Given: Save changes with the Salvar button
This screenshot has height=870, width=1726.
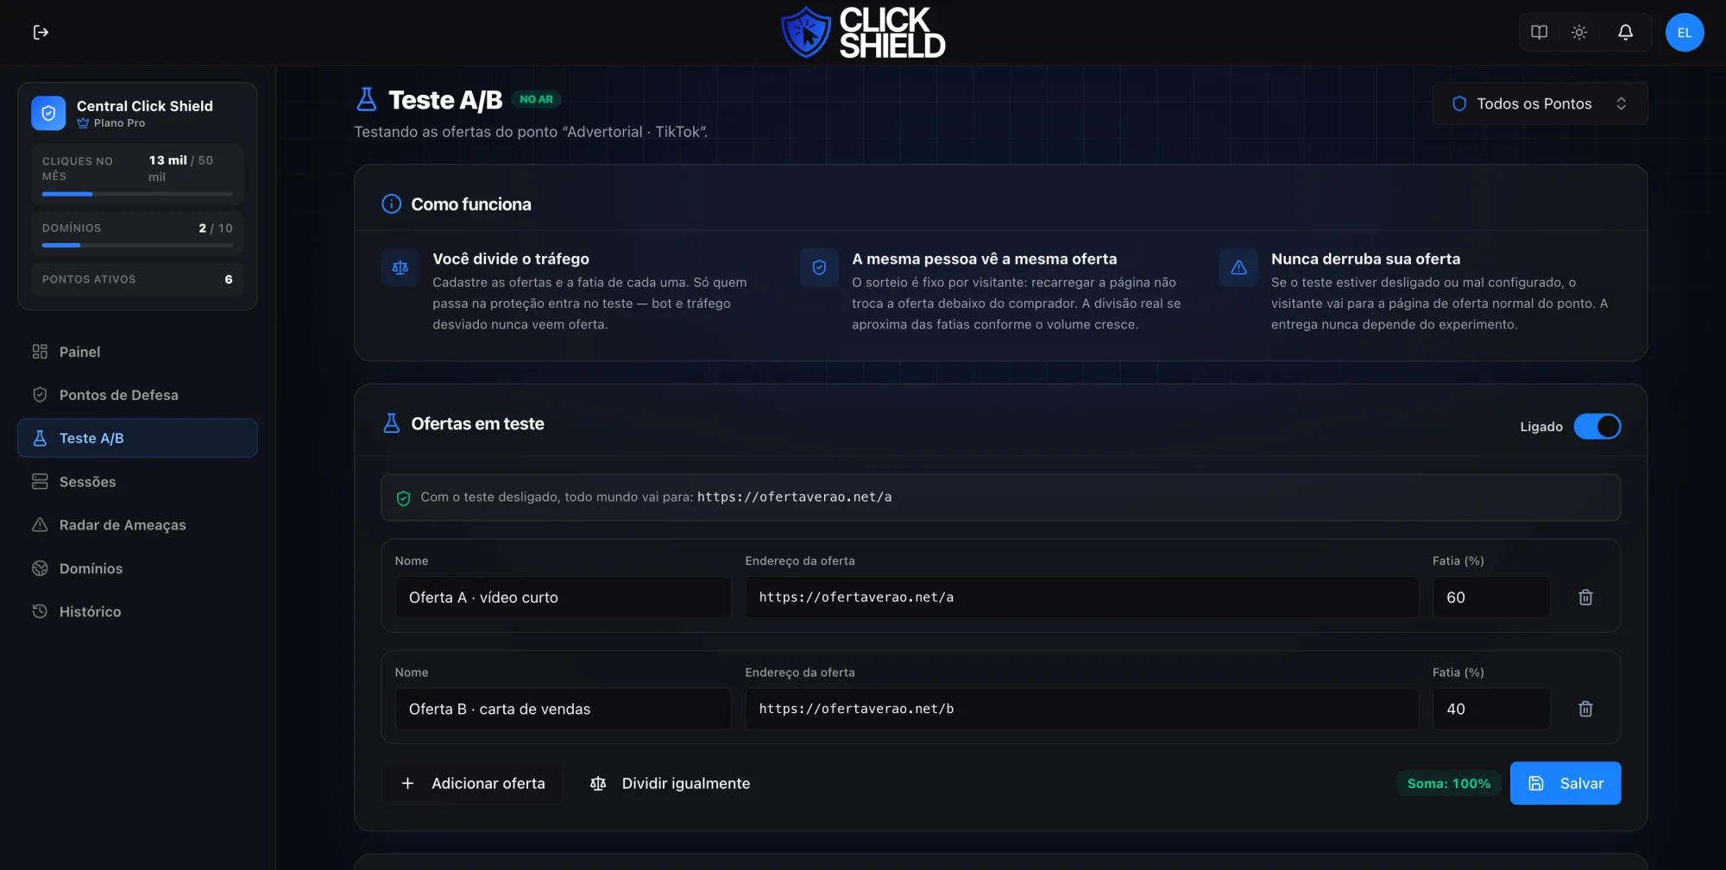Looking at the screenshot, I should [x=1565, y=784].
